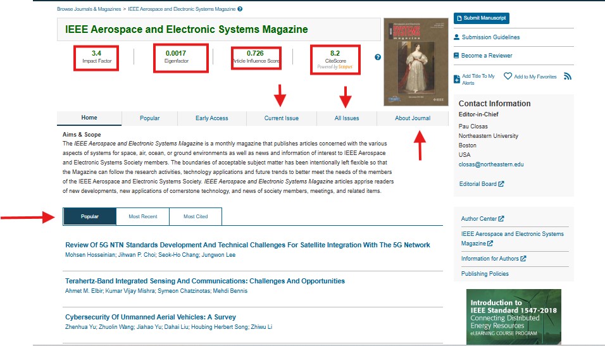This screenshot has height=346, width=605.
Task: Click the Add Title To My Alerts icon
Action: (457, 80)
